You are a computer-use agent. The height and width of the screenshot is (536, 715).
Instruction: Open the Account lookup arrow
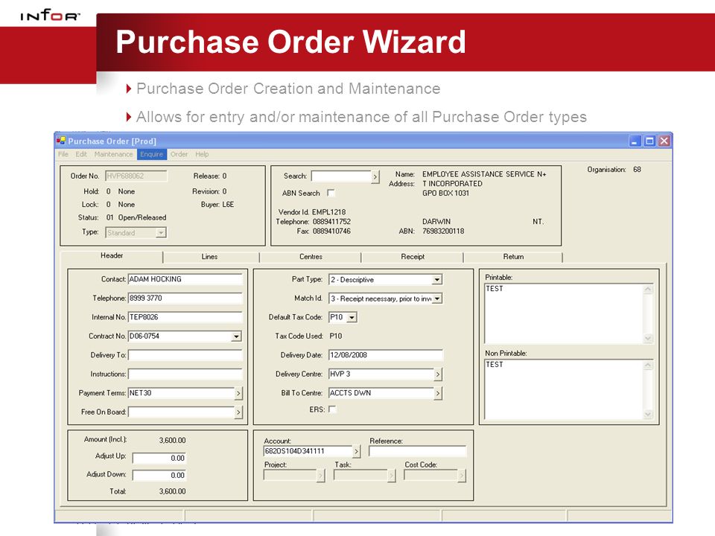tap(357, 452)
